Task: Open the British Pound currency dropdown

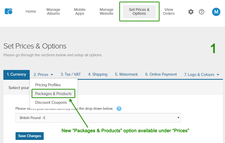Action: [98, 118]
